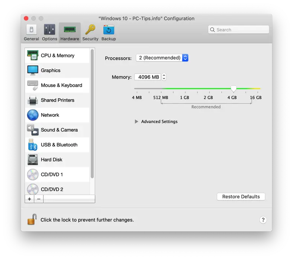Select Network label in hardware list
Image resolution: width=293 pixels, height=259 pixels.
tap(50, 115)
